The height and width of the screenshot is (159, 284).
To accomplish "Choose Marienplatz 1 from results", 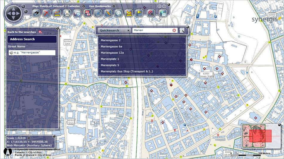I will (x=142, y=59).
